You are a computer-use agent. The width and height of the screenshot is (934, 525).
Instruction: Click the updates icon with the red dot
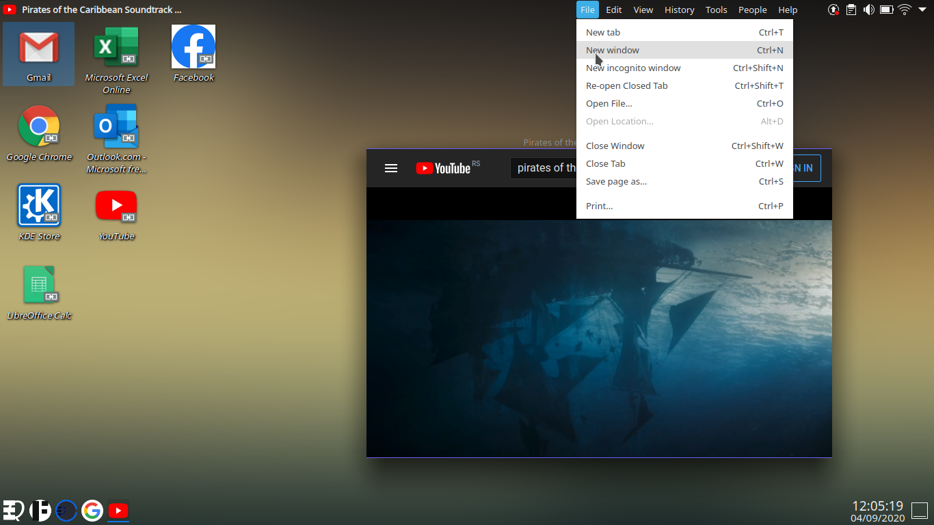click(833, 10)
